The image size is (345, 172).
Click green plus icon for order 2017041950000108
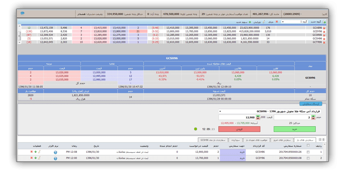tap(36, 158)
